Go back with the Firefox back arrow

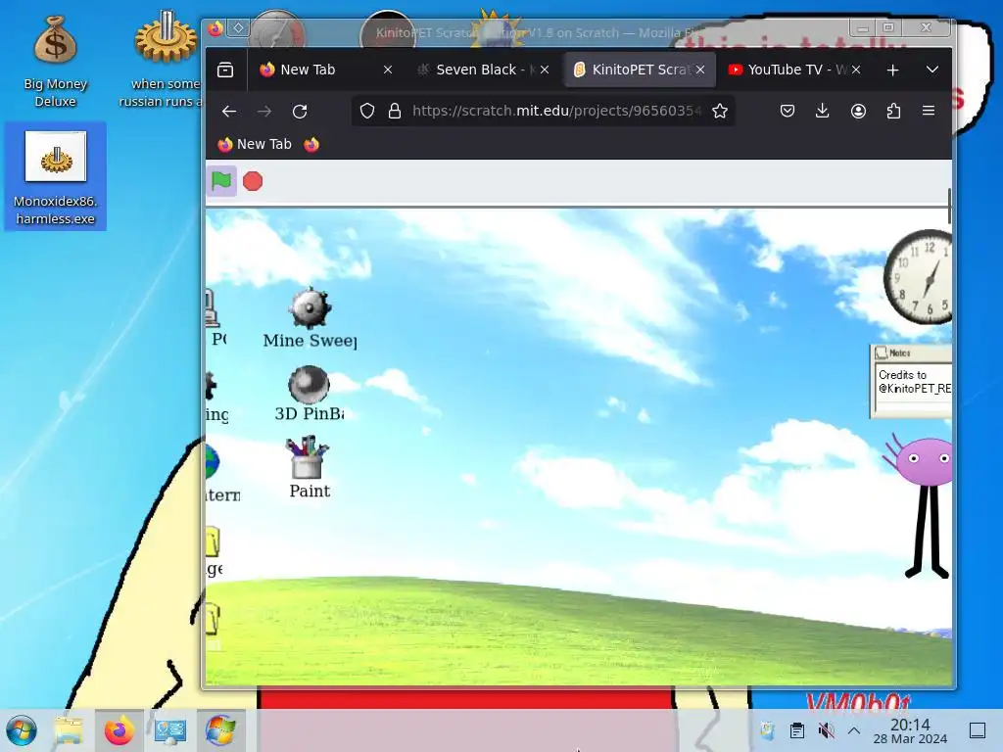(x=229, y=112)
